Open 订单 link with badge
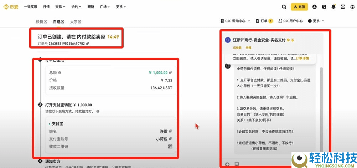357x168 pixels. [264, 21]
